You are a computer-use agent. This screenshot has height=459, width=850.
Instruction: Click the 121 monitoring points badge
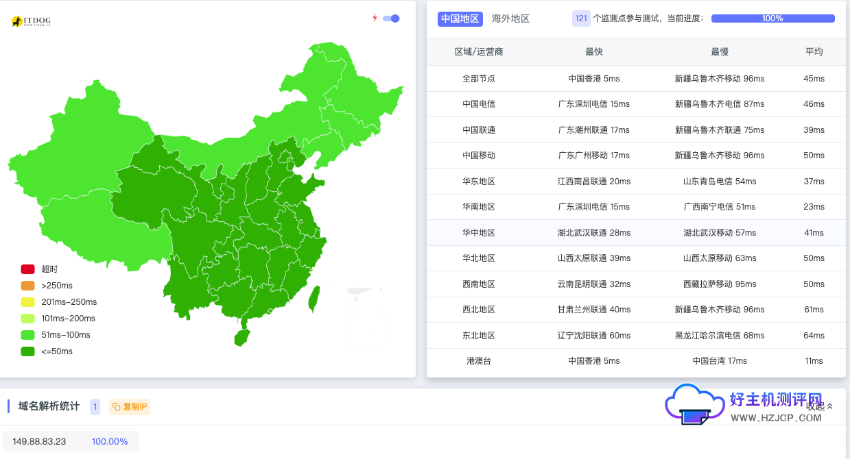pyautogui.click(x=581, y=18)
